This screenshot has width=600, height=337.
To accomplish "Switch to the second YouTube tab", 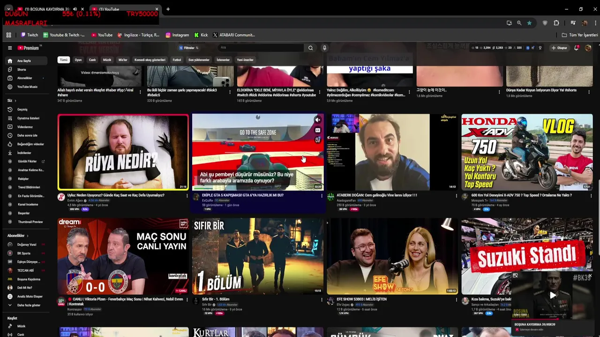I will pyautogui.click(x=124, y=9).
